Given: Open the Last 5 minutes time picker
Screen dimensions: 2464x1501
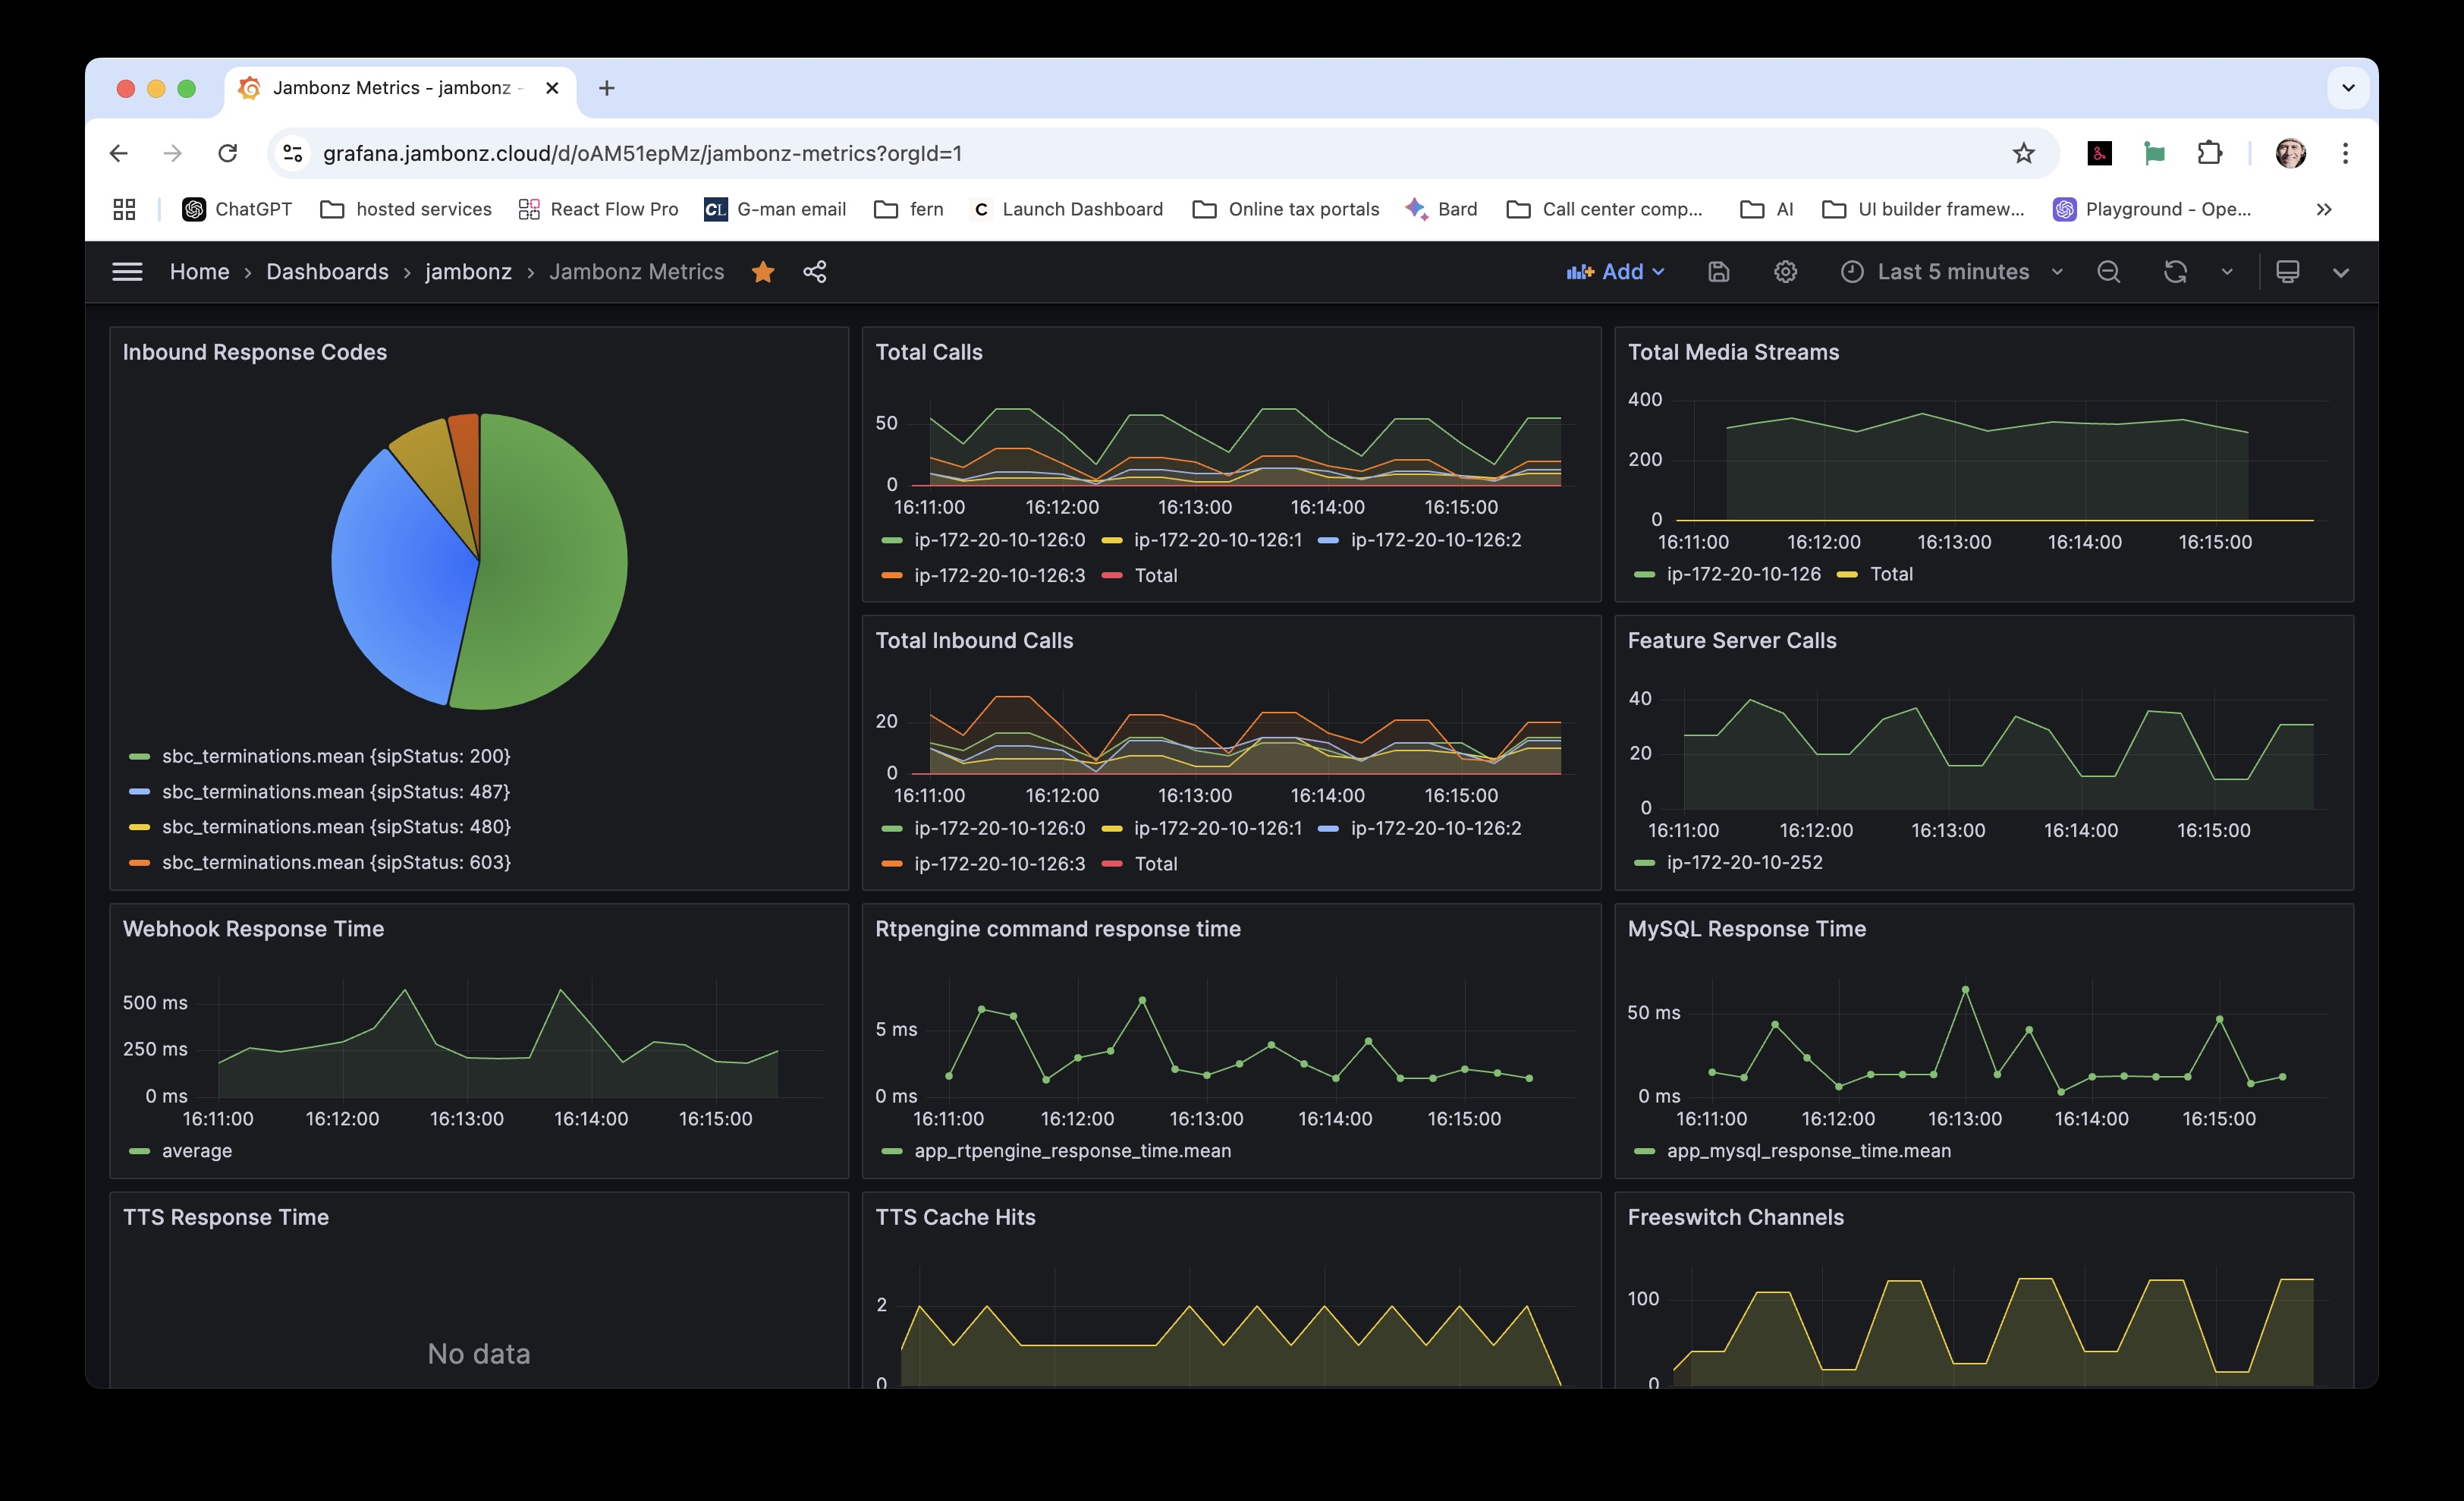Looking at the screenshot, I should [x=1950, y=271].
